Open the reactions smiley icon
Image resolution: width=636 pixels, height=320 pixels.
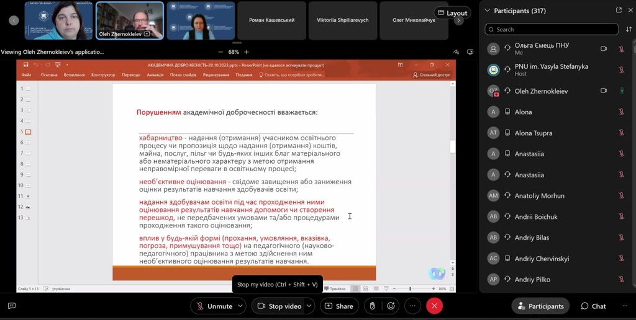[x=391, y=306]
